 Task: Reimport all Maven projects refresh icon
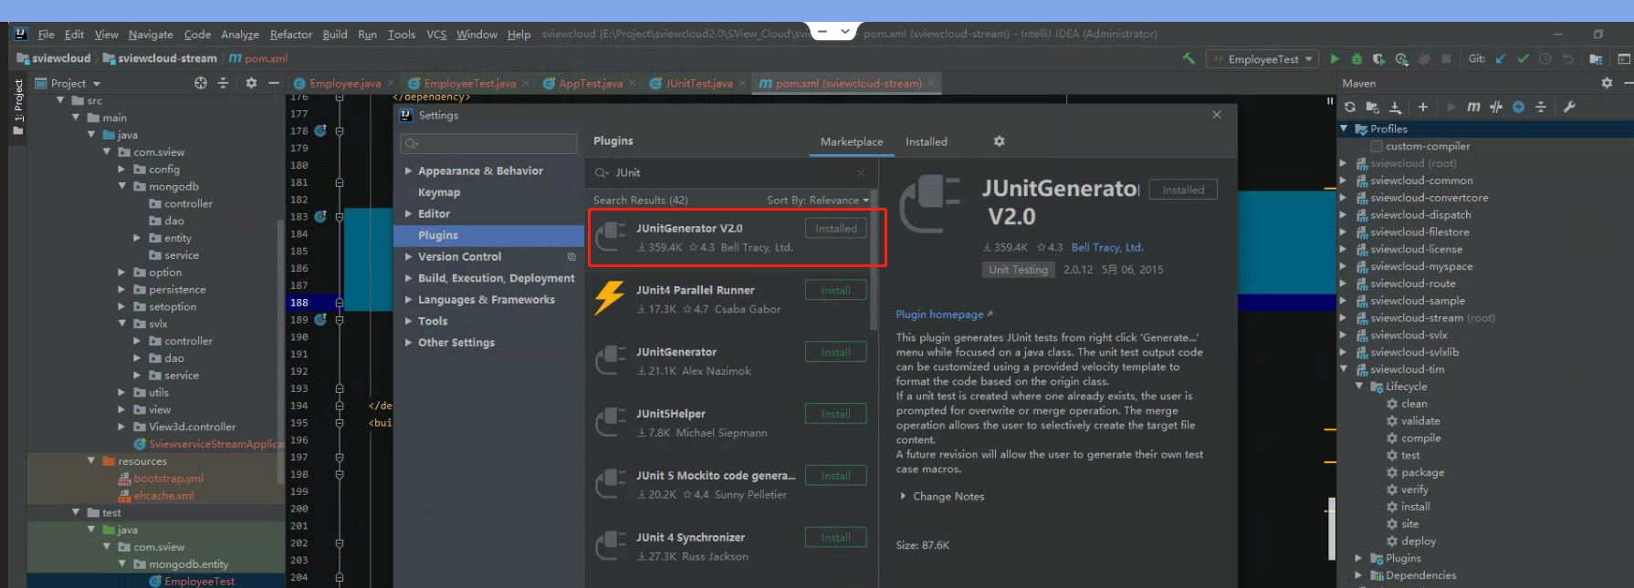pos(1350,107)
